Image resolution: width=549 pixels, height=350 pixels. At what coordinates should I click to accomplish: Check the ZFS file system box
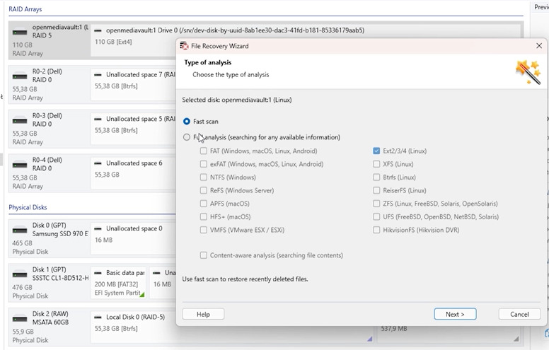pyautogui.click(x=376, y=204)
